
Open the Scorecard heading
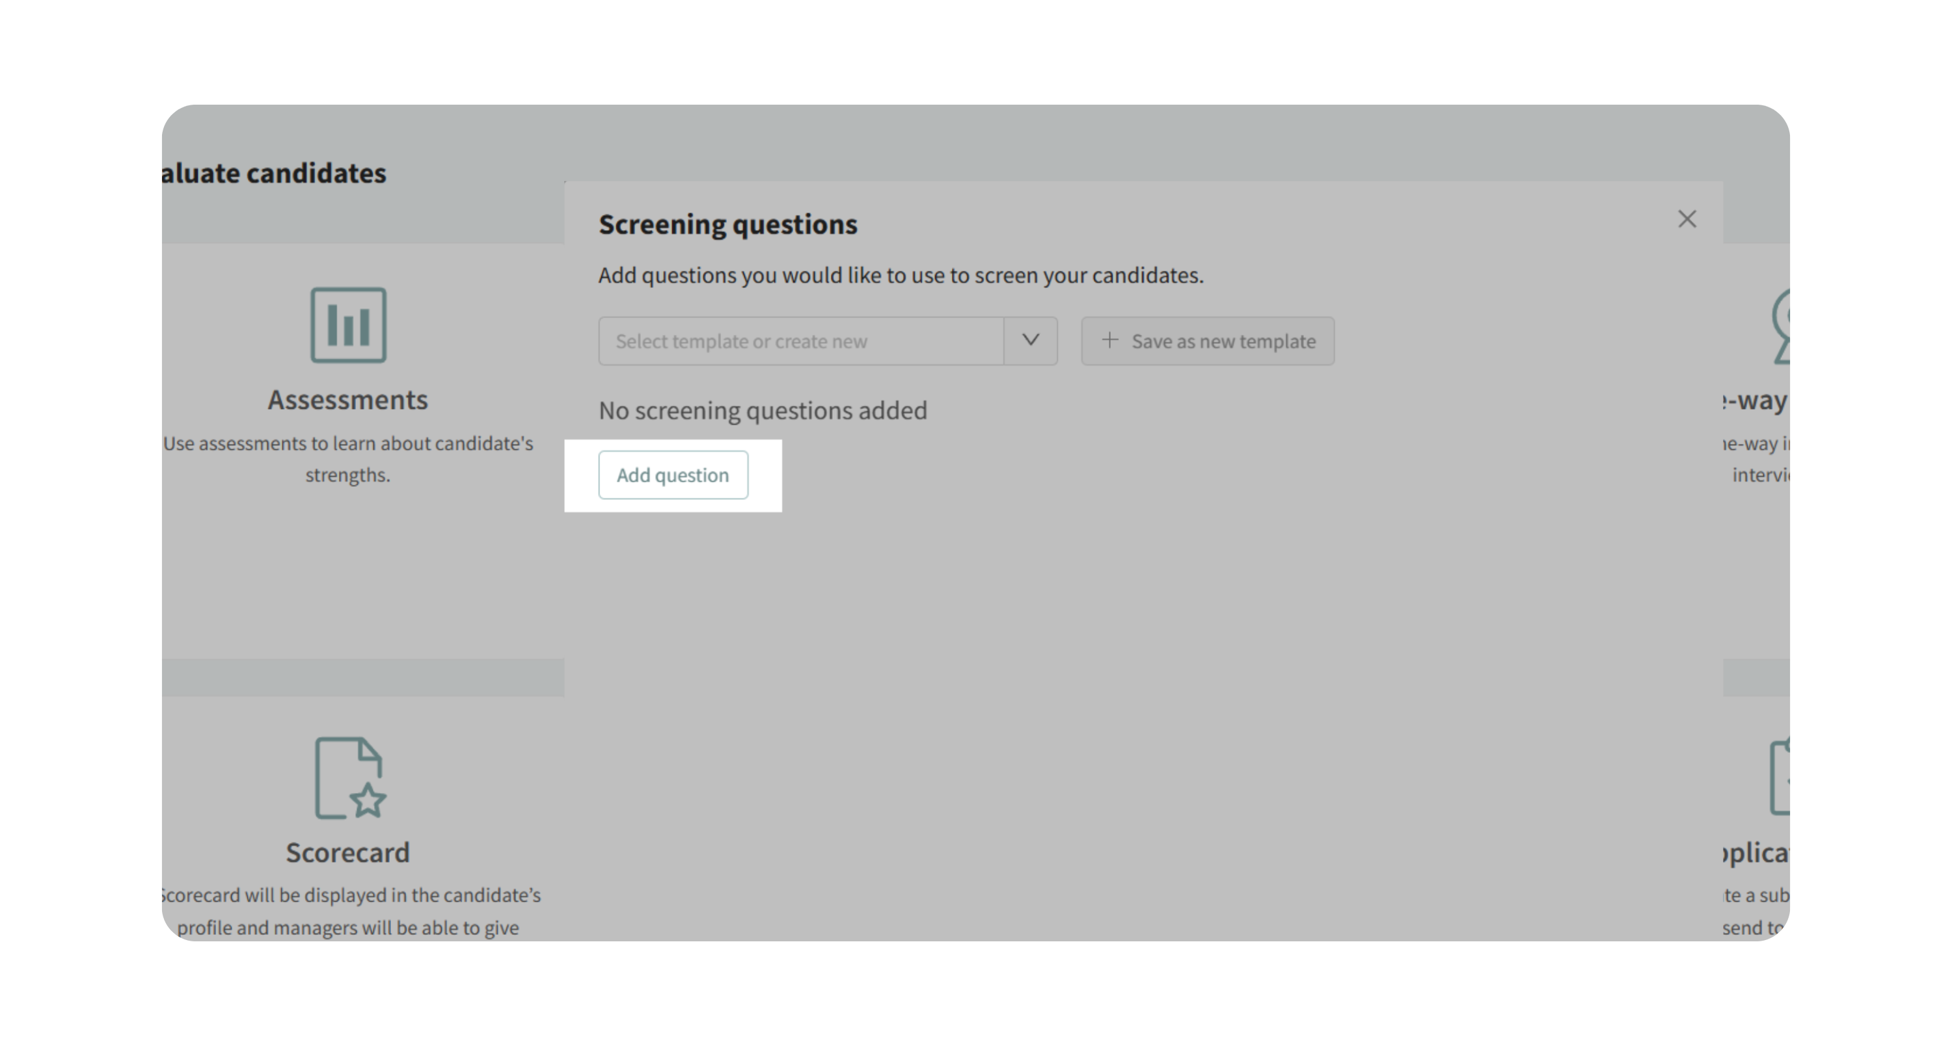tap(348, 853)
